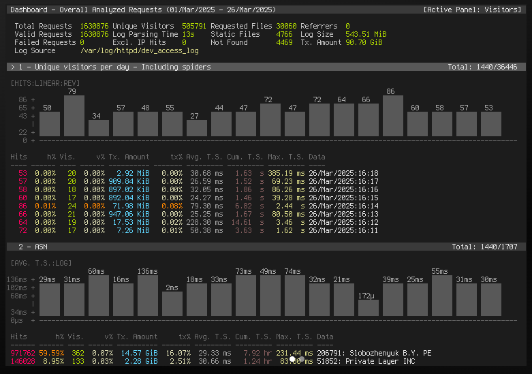
Task: Select the Tx. Amount value 90.70 GiB
Action: pos(364,42)
